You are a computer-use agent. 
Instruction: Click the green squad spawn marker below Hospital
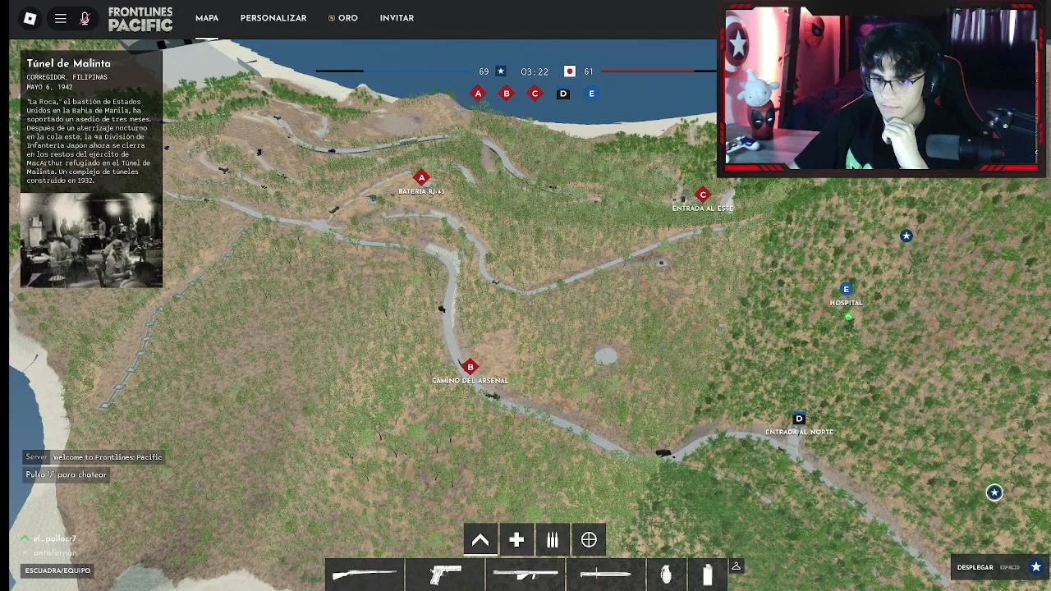click(848, 316)
